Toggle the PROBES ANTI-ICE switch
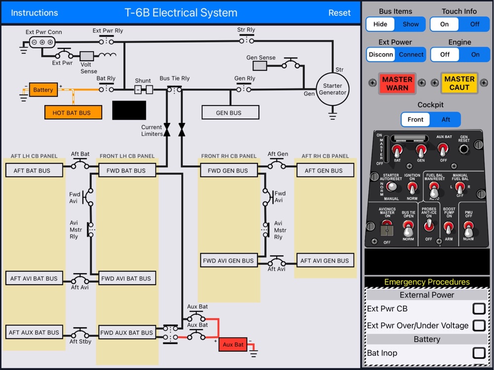The height and width of the screenshot is (370, 494). pyautogui.click(x=429, y=225)
